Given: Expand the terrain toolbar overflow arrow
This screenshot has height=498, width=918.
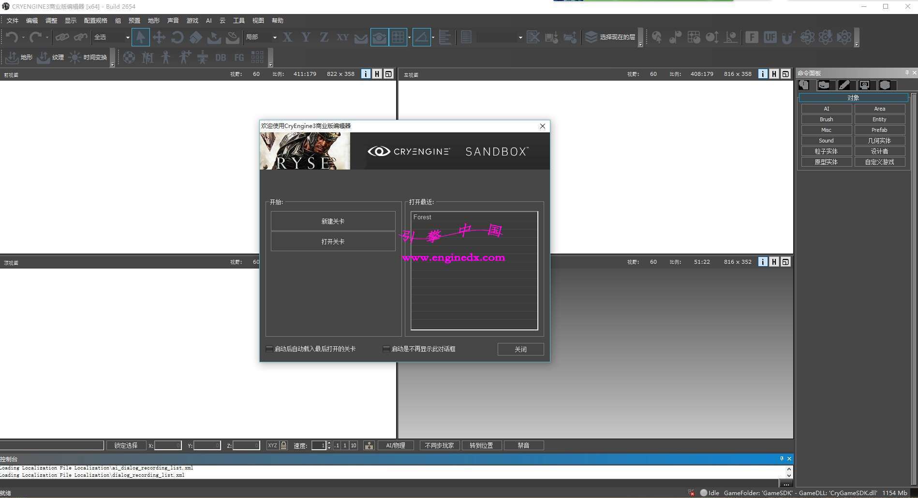Looking at the screenshot, I should [x=113, y=64].
